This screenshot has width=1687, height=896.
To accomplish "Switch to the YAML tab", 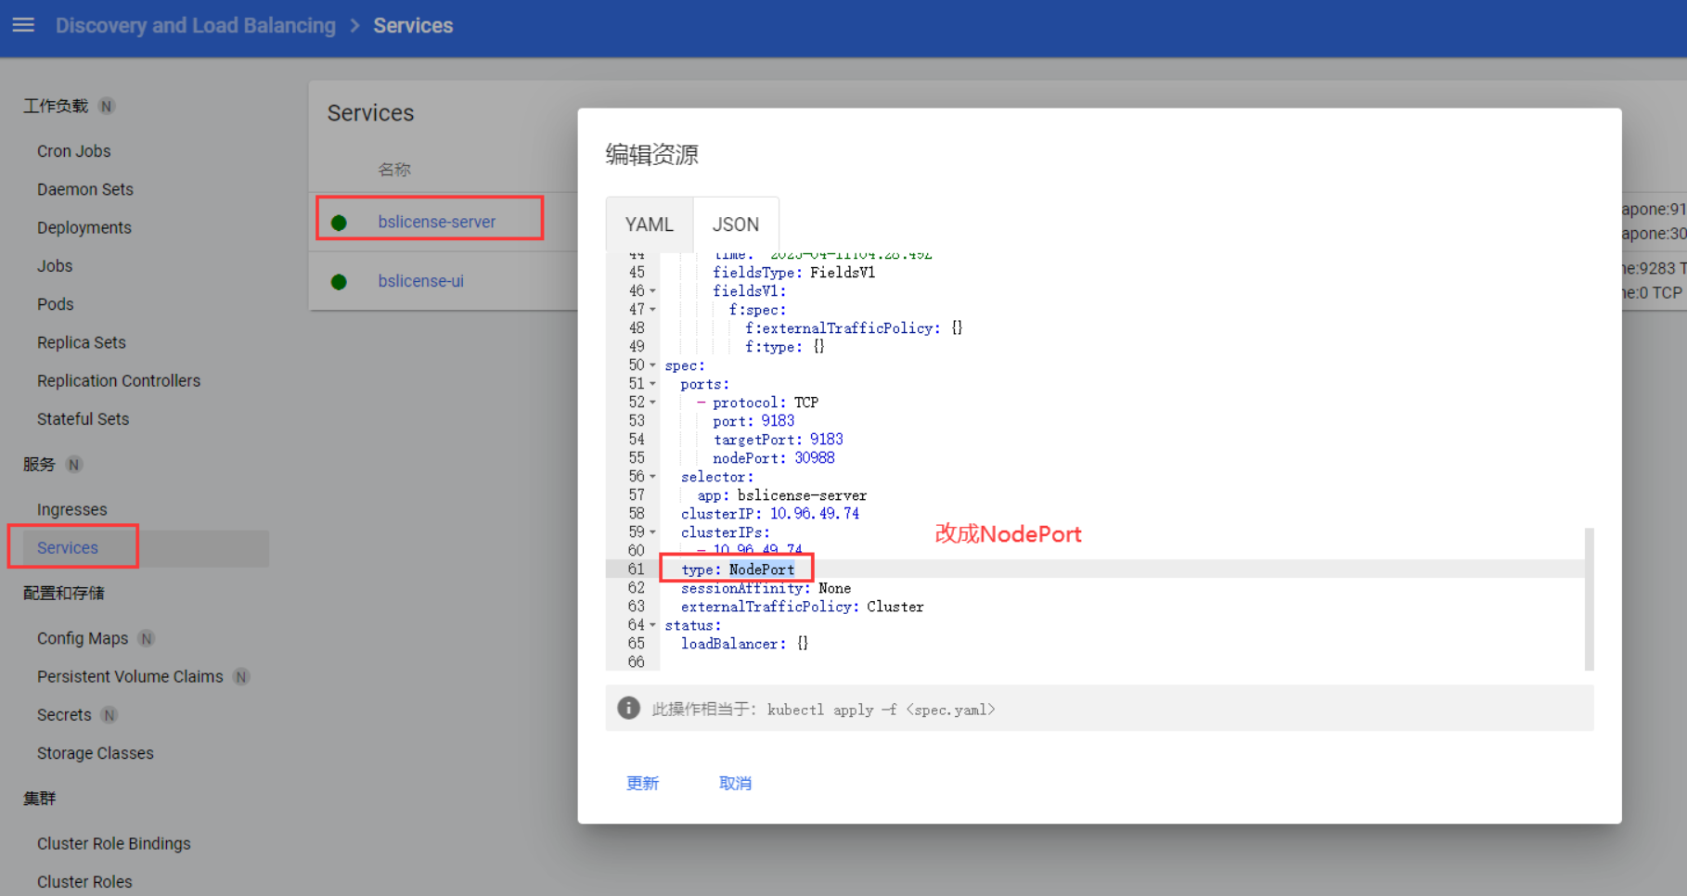I will pyautogui.click(x=650, y=224).
